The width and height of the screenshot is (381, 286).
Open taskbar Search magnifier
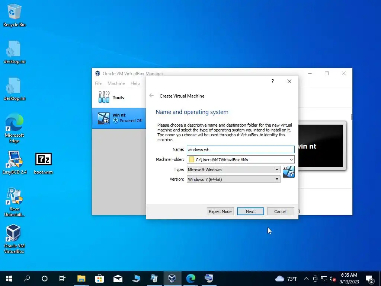[27, 279]
